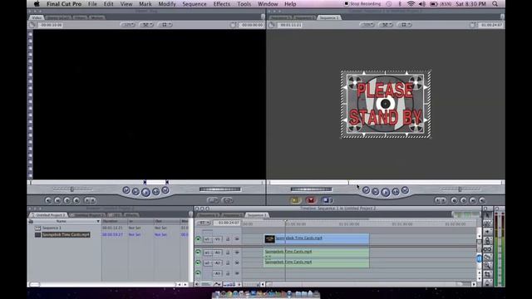Switch to Effects tab in Browser

(x=131, y=215)
